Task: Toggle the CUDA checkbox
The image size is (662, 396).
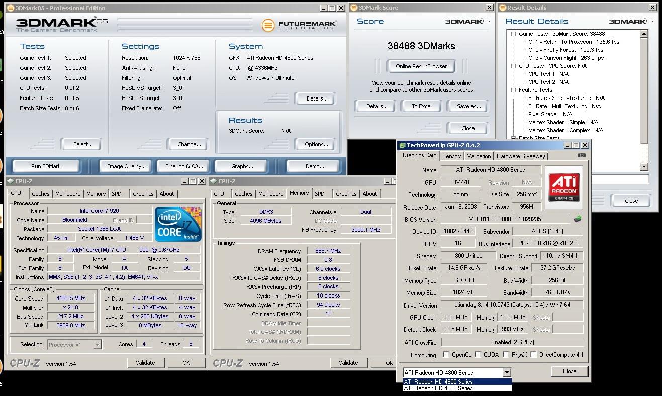Action: pyautogui.click(x=478, y=355)
